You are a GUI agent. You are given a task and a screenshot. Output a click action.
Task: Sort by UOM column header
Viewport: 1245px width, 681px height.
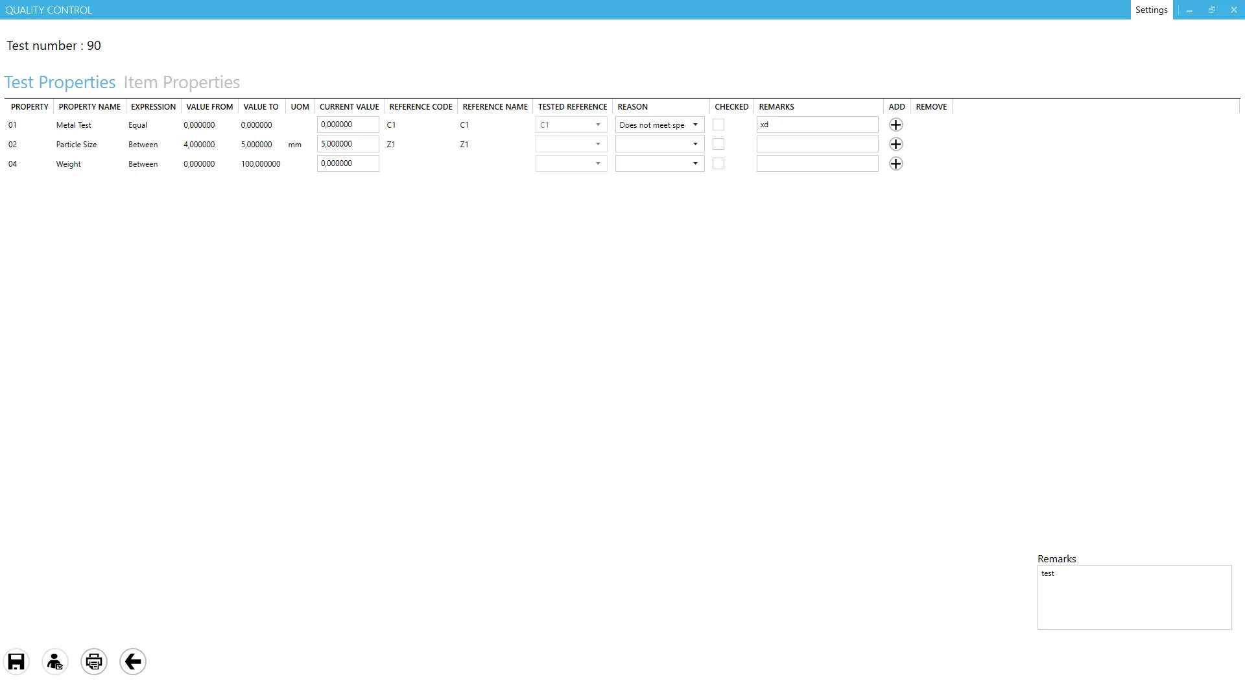pyautogui.click(x=300, y=107)
